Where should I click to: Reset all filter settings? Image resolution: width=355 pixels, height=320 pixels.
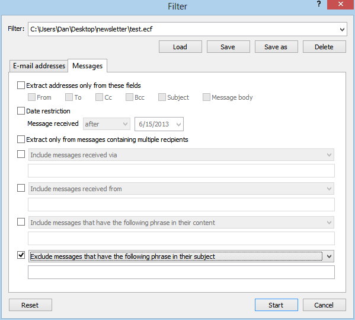(30, 305)
